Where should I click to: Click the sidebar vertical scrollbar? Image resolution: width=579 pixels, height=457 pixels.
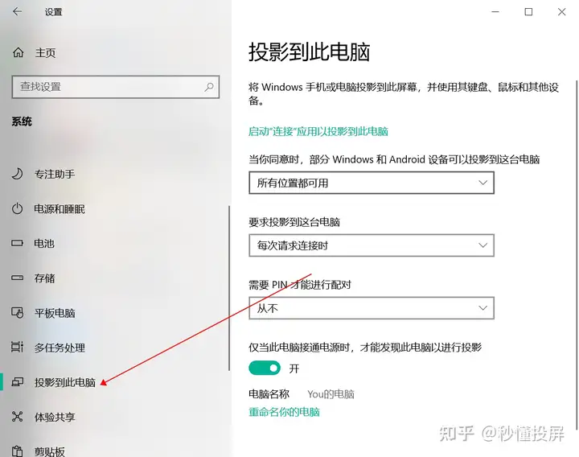click(x=229, y=288)
